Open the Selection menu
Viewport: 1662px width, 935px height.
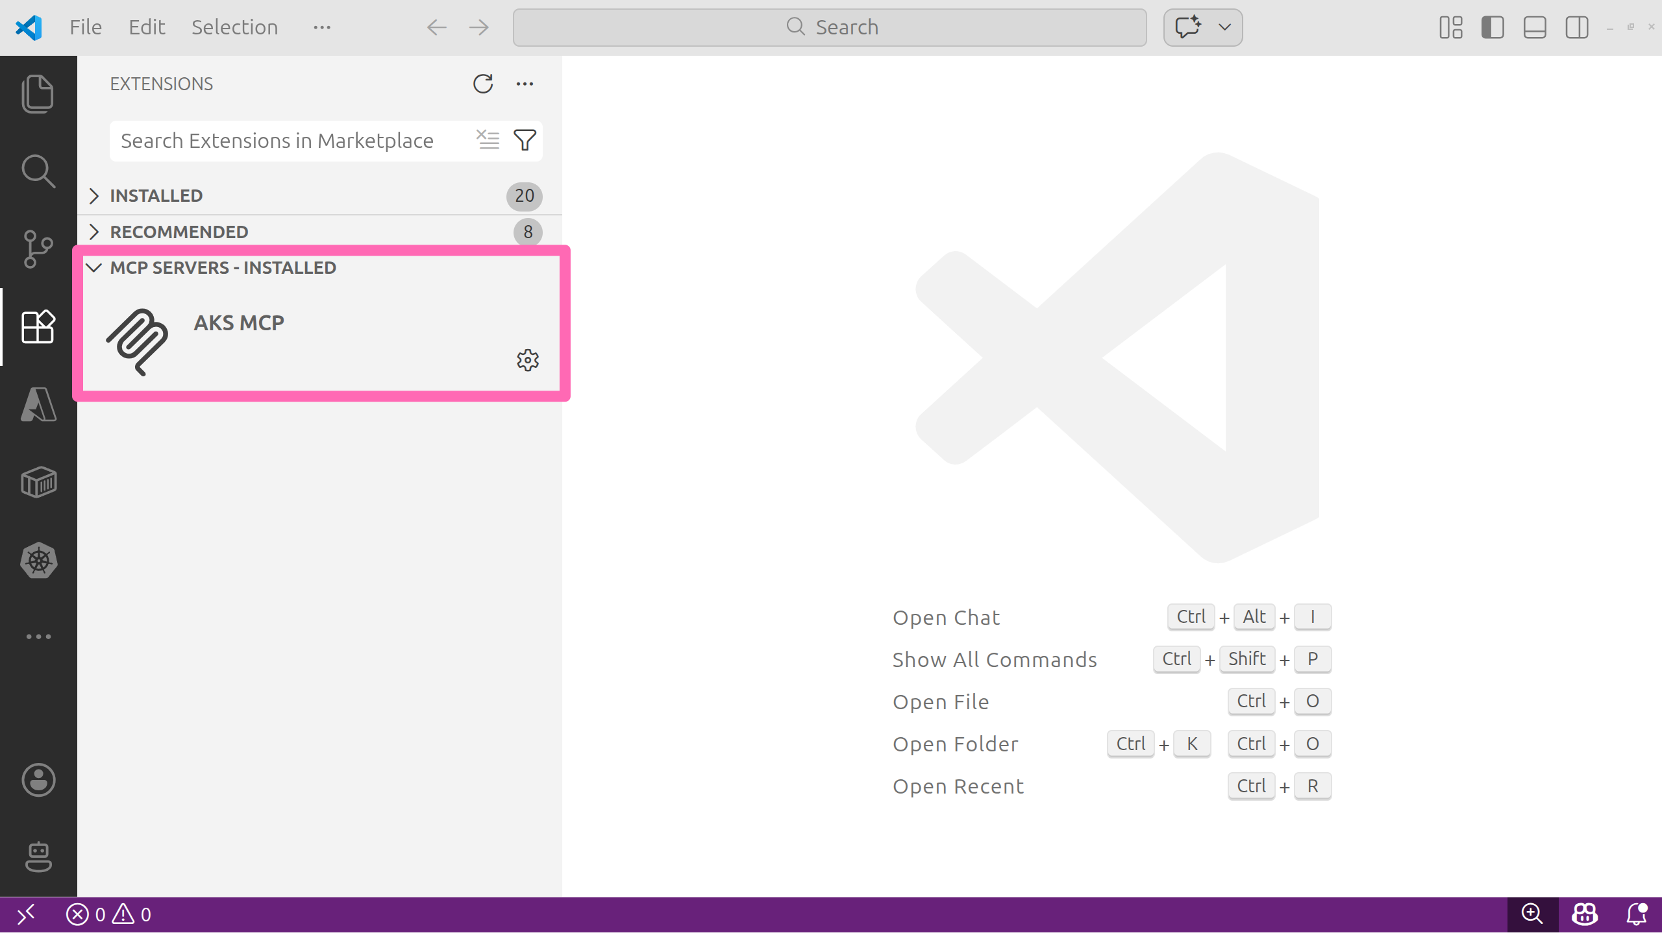pos(234,27)
